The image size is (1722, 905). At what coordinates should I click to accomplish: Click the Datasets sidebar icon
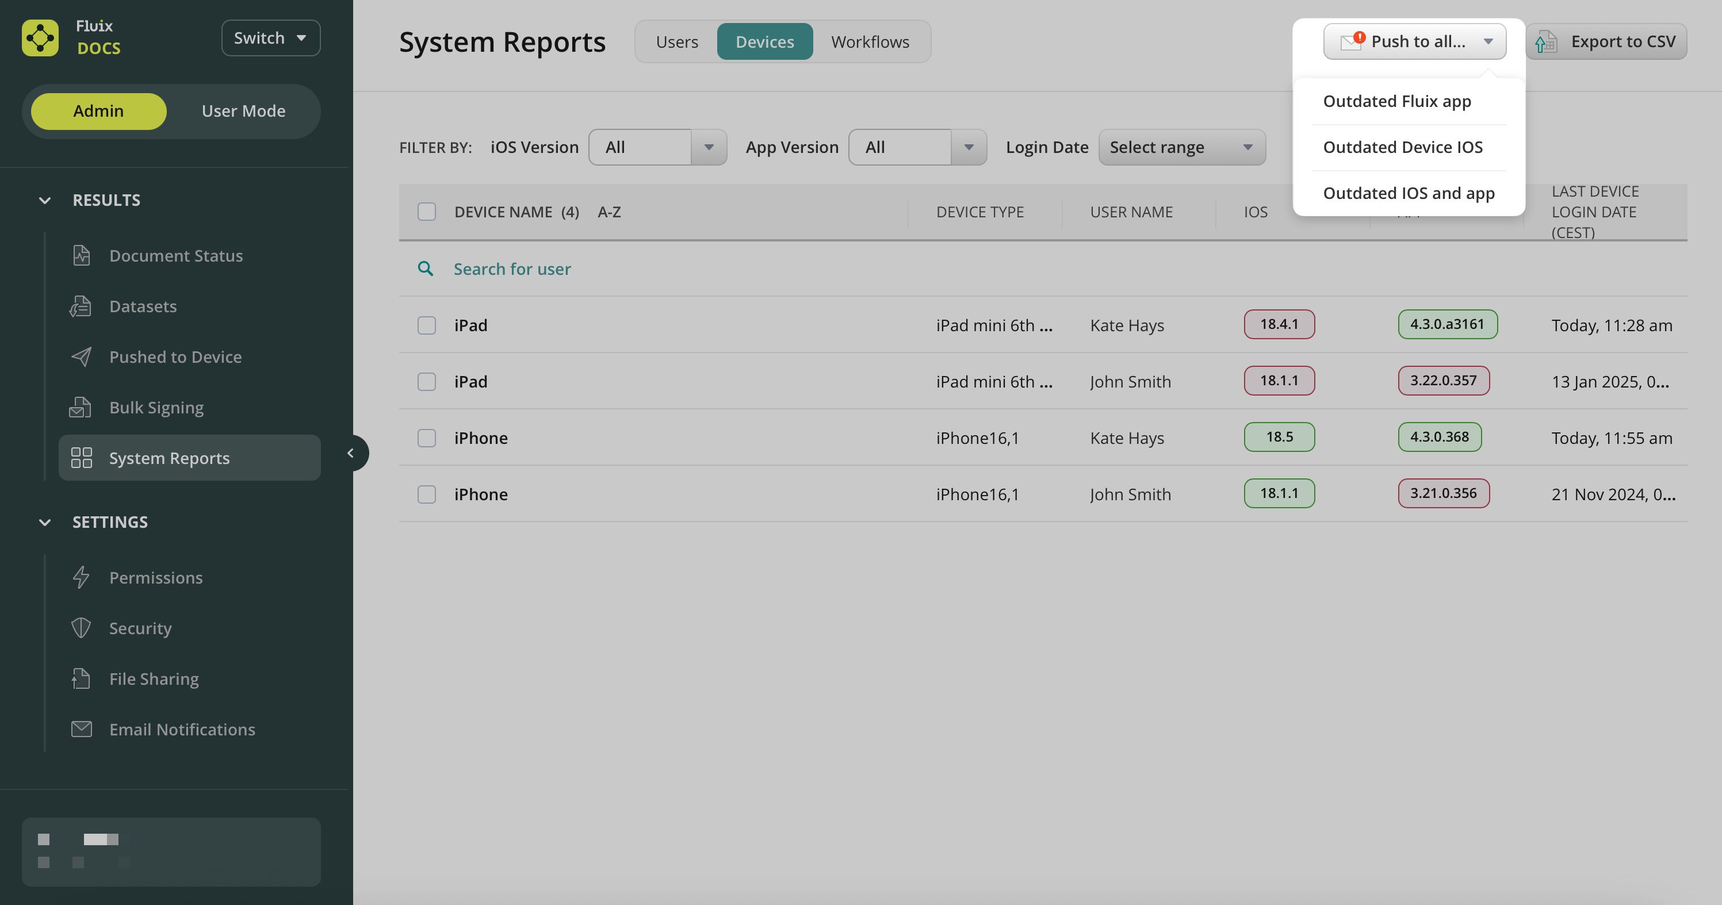tap(81, 306)
